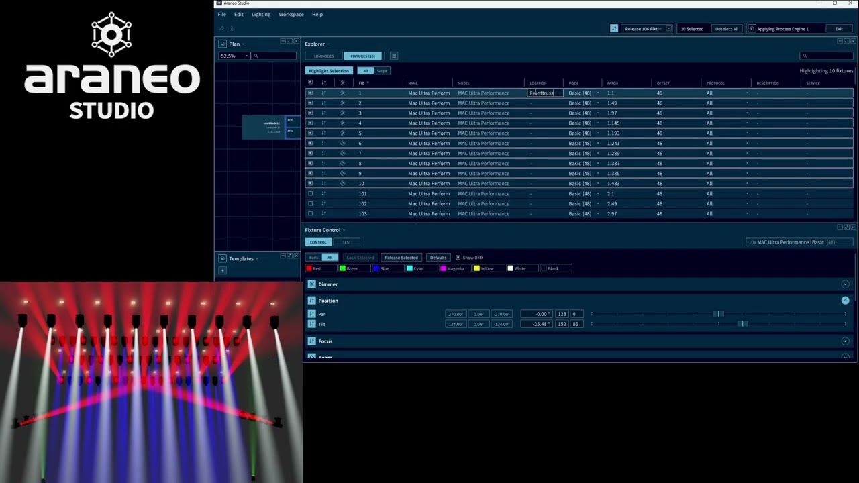Open the Workspace menu
This screenshot has height=483, width=859.
click(x=291, y=15)
